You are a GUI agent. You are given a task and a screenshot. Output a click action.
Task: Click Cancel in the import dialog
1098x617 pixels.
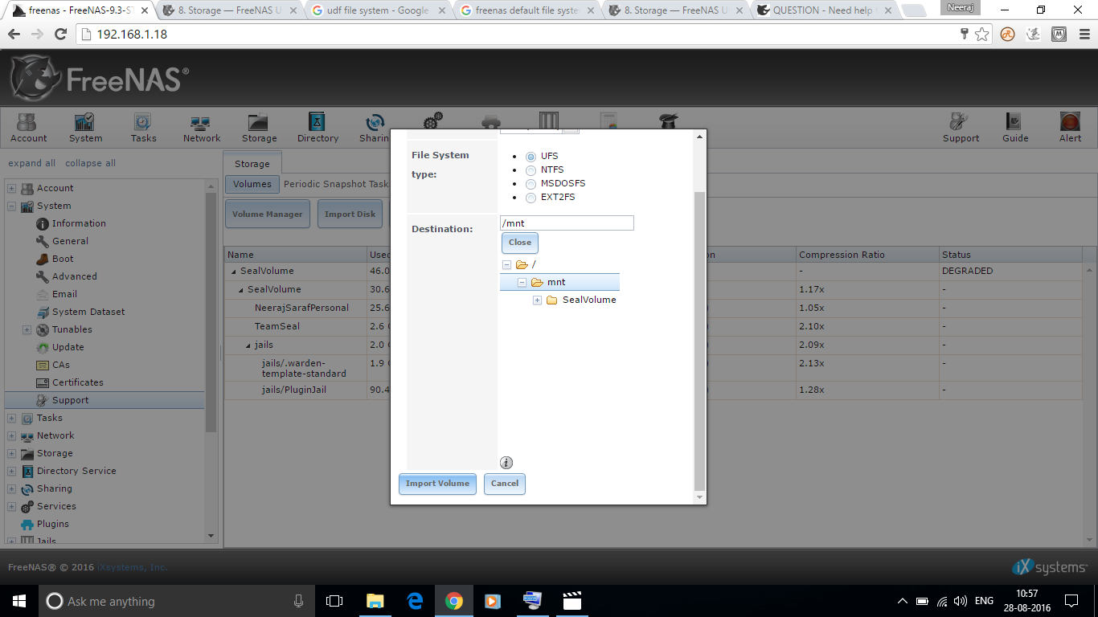click(505, 484)
